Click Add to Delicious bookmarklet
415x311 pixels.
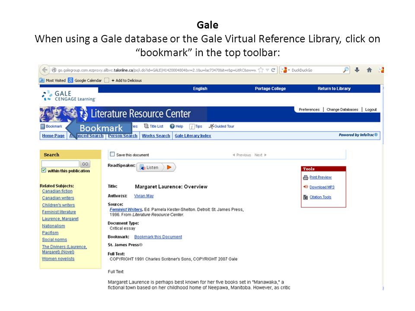(x=123, y=80)
